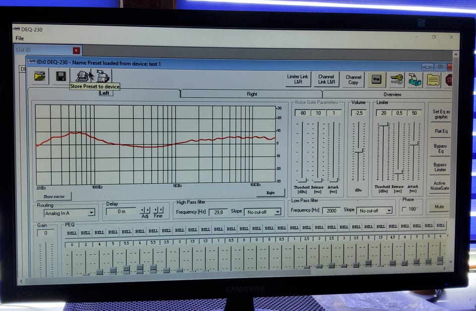
Task: Switch to the Left channel tab
Action: 104,93
